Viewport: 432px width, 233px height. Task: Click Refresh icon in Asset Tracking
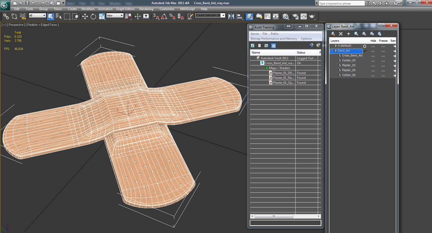click(252, 46)
